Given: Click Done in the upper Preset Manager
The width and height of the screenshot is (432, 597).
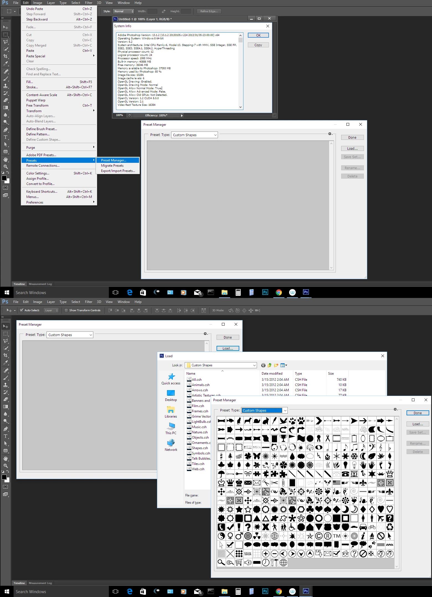Looking at the screenshot, I should click(352, 138).
